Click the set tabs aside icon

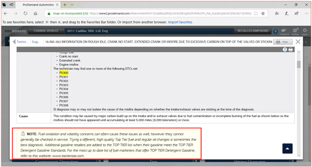[12, 5]
